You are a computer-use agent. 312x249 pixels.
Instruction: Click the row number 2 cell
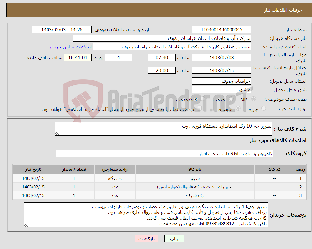[x=300, y=187]
